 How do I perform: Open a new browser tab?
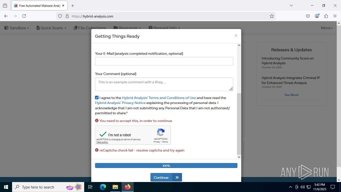[x=73, y=5]
